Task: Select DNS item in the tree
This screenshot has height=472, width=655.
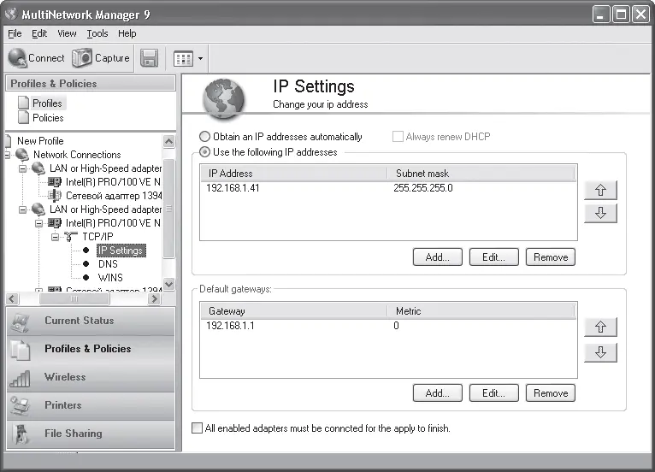Action: tap(108, 264)
